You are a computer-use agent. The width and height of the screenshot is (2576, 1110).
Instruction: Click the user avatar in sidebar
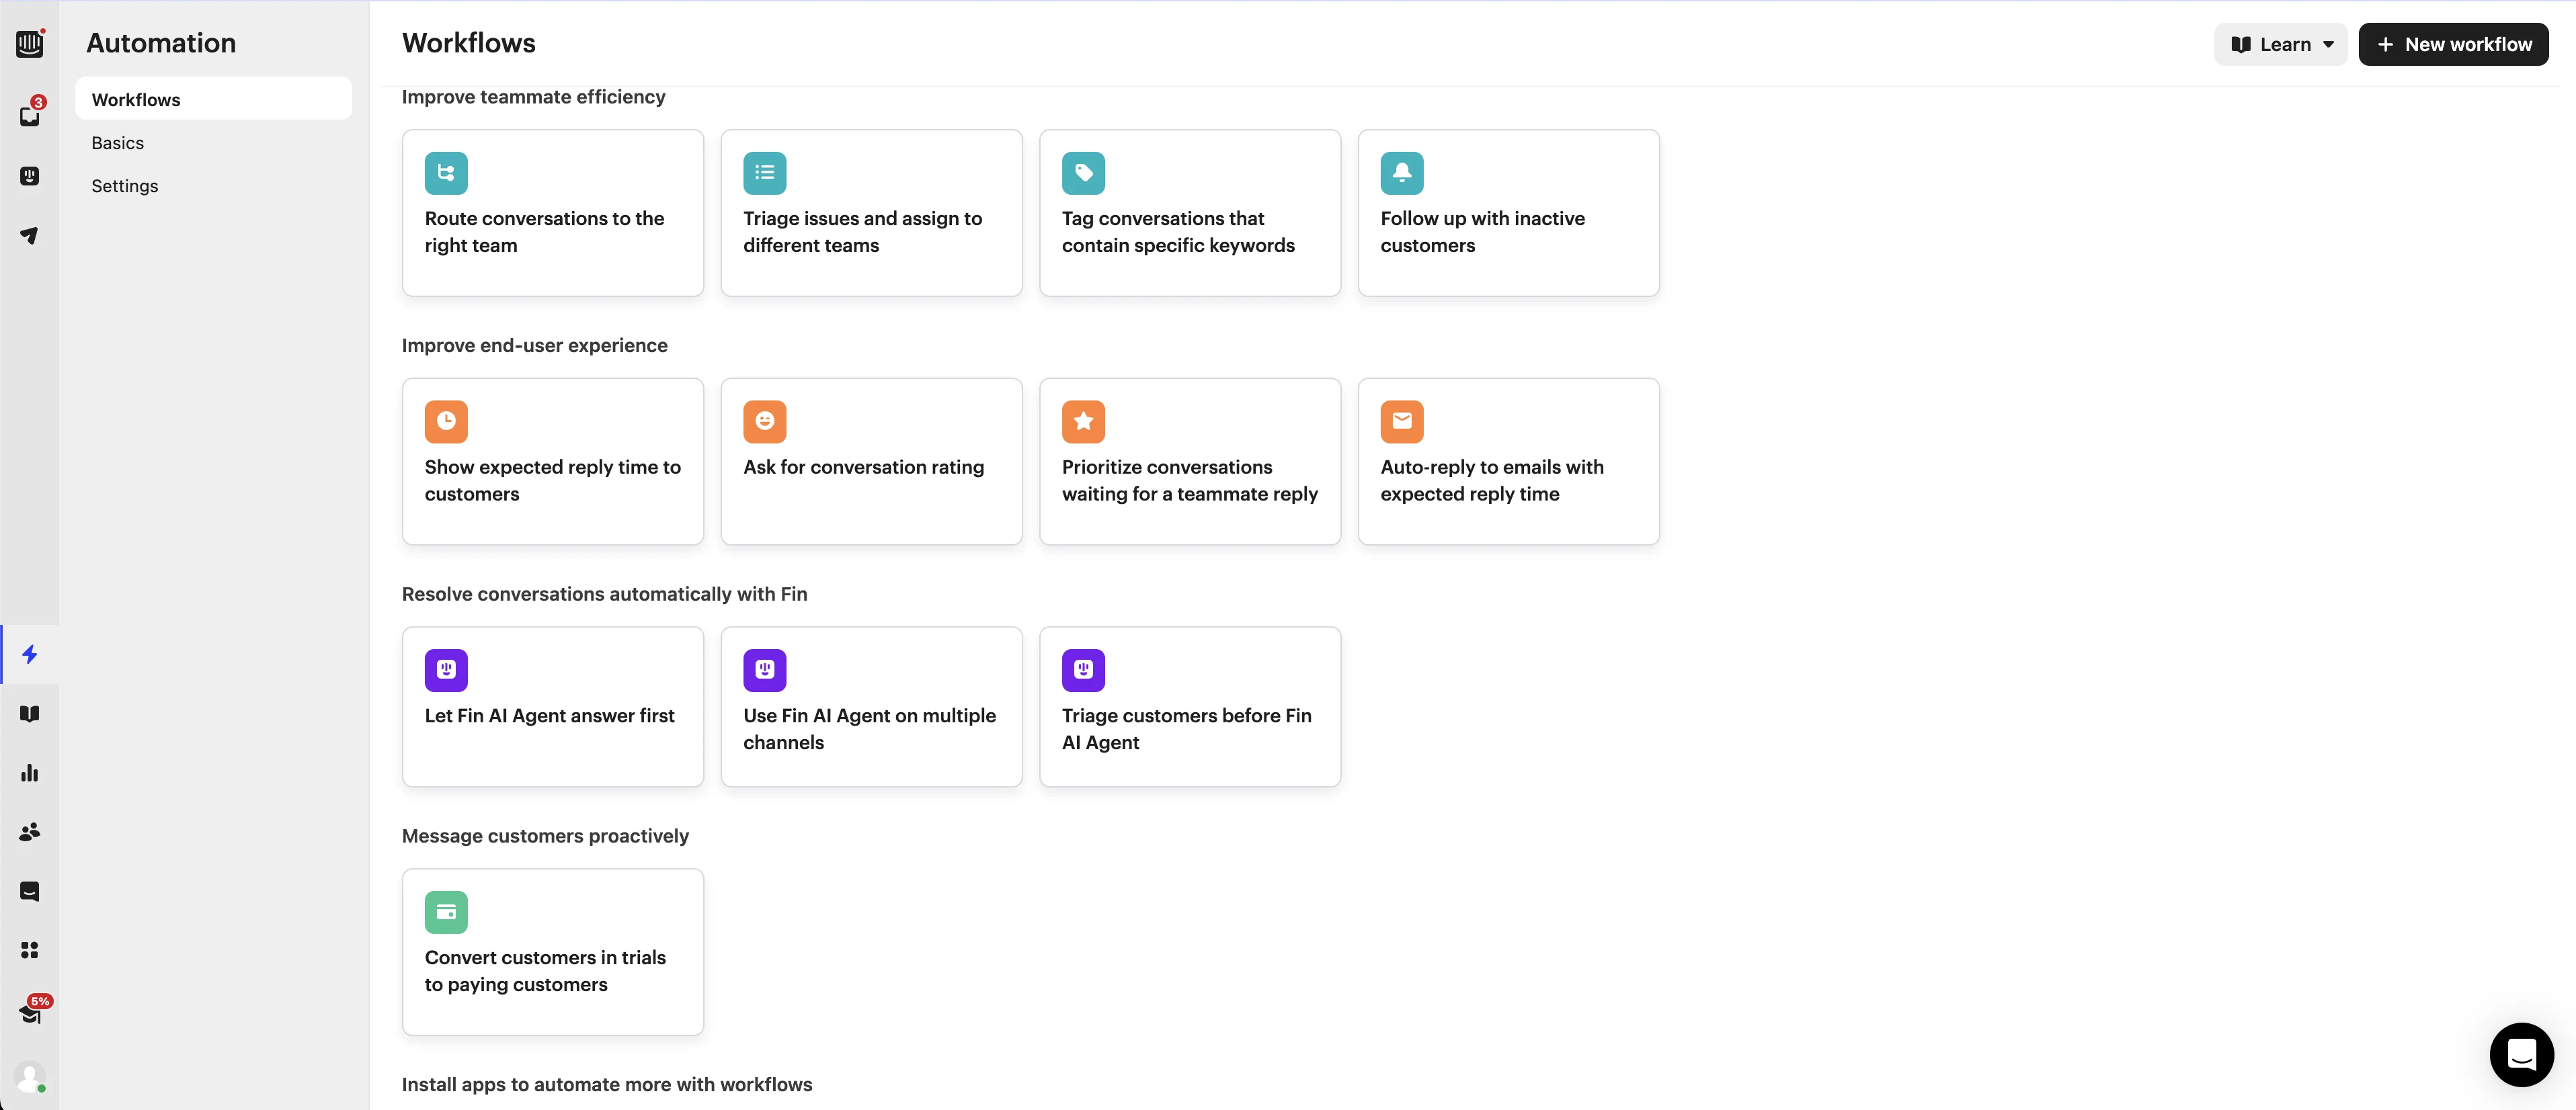[x=30, y=1077]
